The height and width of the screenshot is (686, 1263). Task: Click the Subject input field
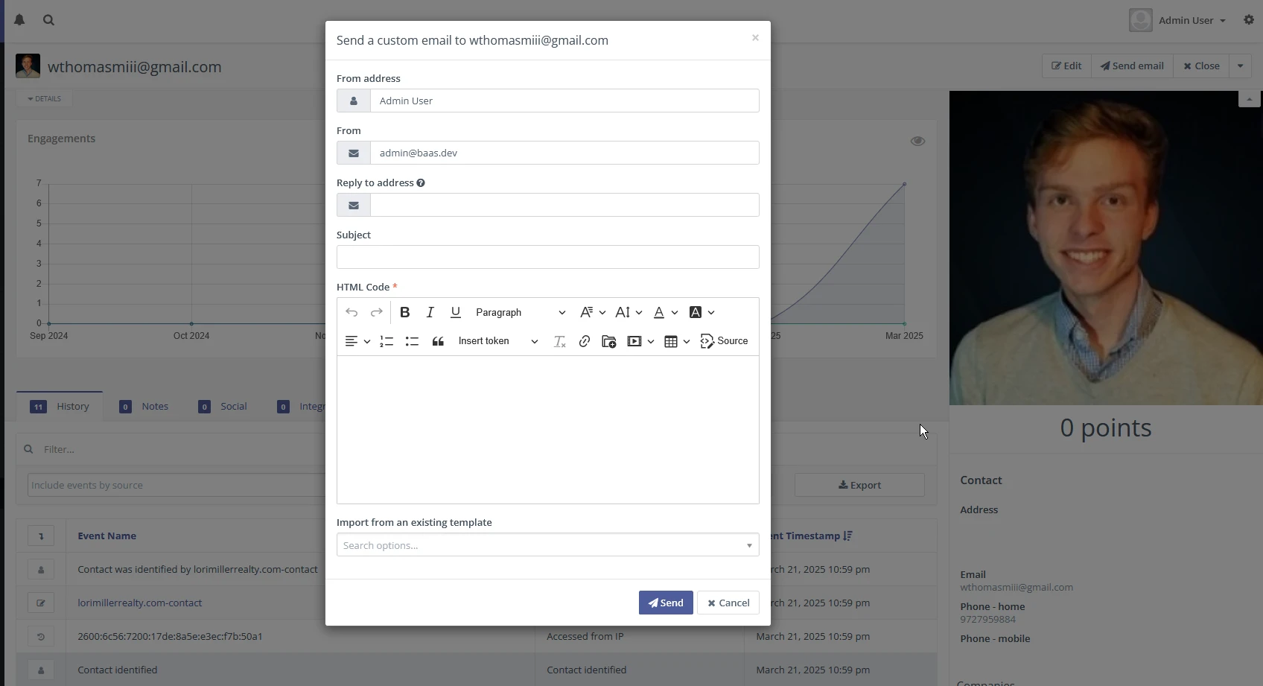pyautogui.click(x=547, y=257)
